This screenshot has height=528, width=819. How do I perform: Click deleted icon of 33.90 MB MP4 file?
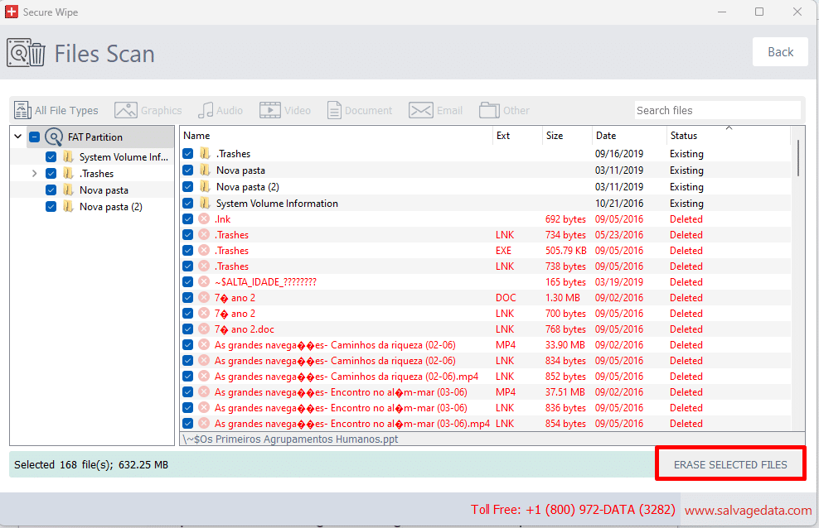[204, 345]
